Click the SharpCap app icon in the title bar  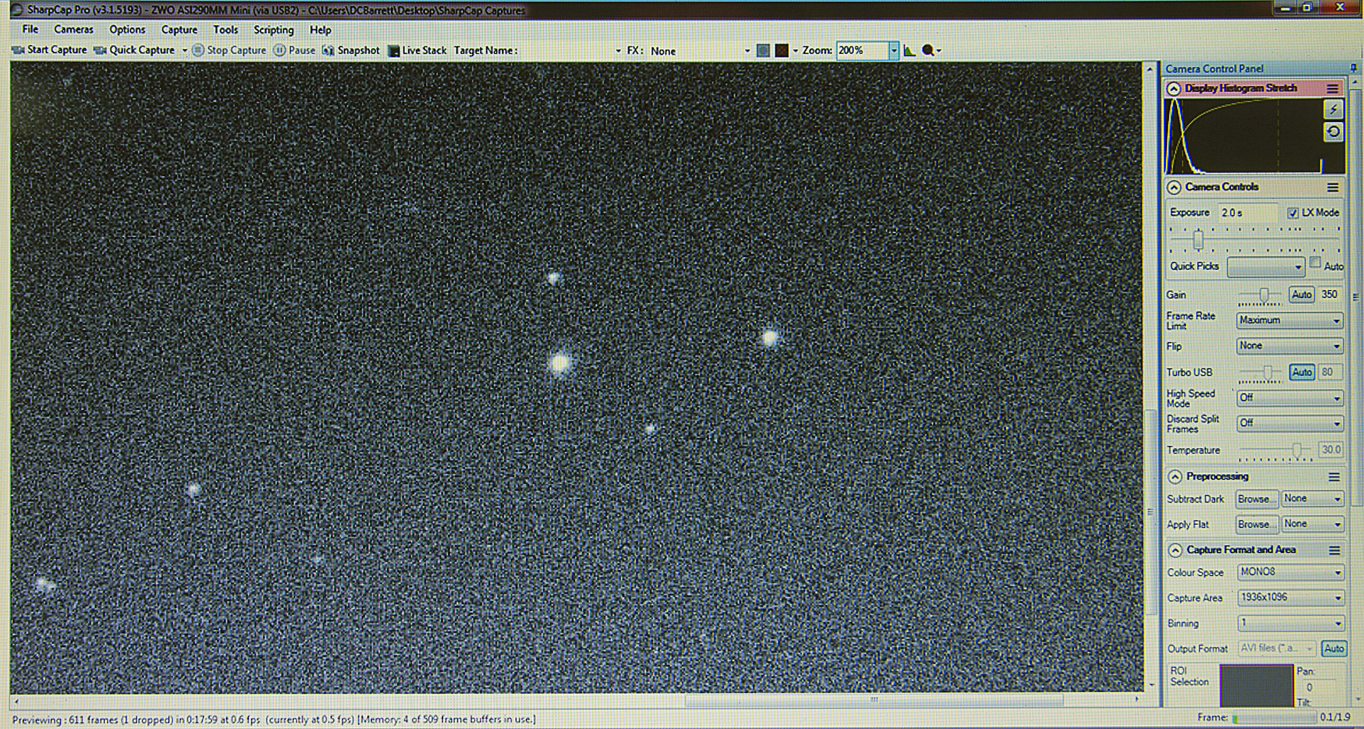tap(17, 10)
